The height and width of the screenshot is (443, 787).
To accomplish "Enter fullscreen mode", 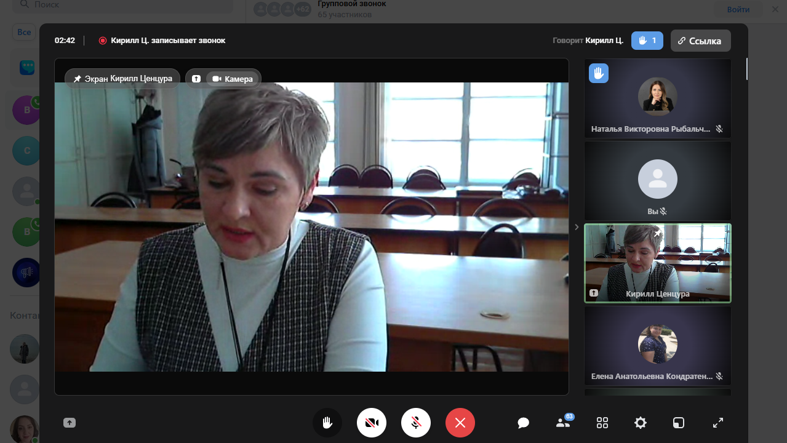I will pos(717,423).
